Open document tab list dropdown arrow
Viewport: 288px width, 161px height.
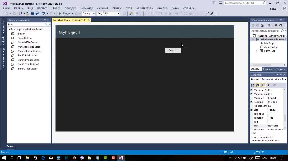tap(247, 20)
